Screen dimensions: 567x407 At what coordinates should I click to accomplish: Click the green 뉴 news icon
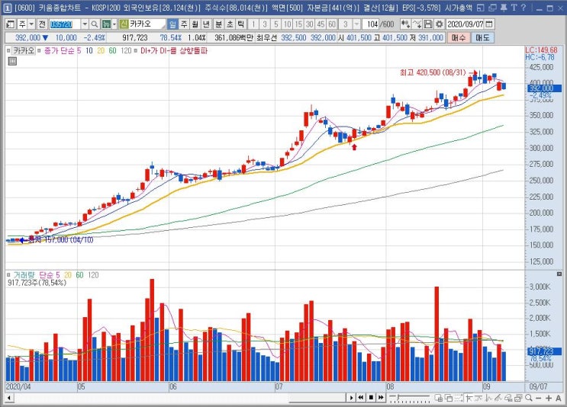(106, 24)
